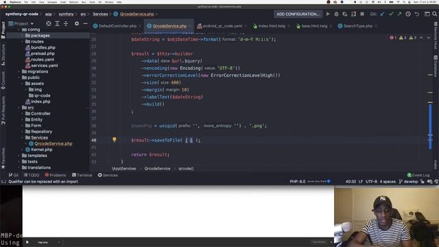This screenshot has width=439, height=247.
Task: Toggle the Project tool window button
Action: [3, 30]
